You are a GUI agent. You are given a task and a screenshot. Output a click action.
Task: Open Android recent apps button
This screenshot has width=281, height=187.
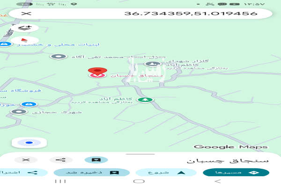60,181
